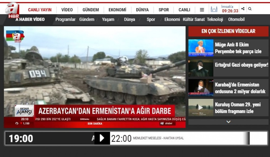270x157 pixels.
Task: Open the hamburger menu icon
Action: 202,10
